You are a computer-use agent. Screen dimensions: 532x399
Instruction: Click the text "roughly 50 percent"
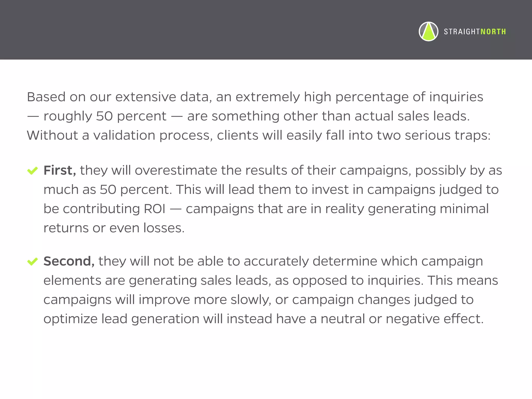pos(105,116)
